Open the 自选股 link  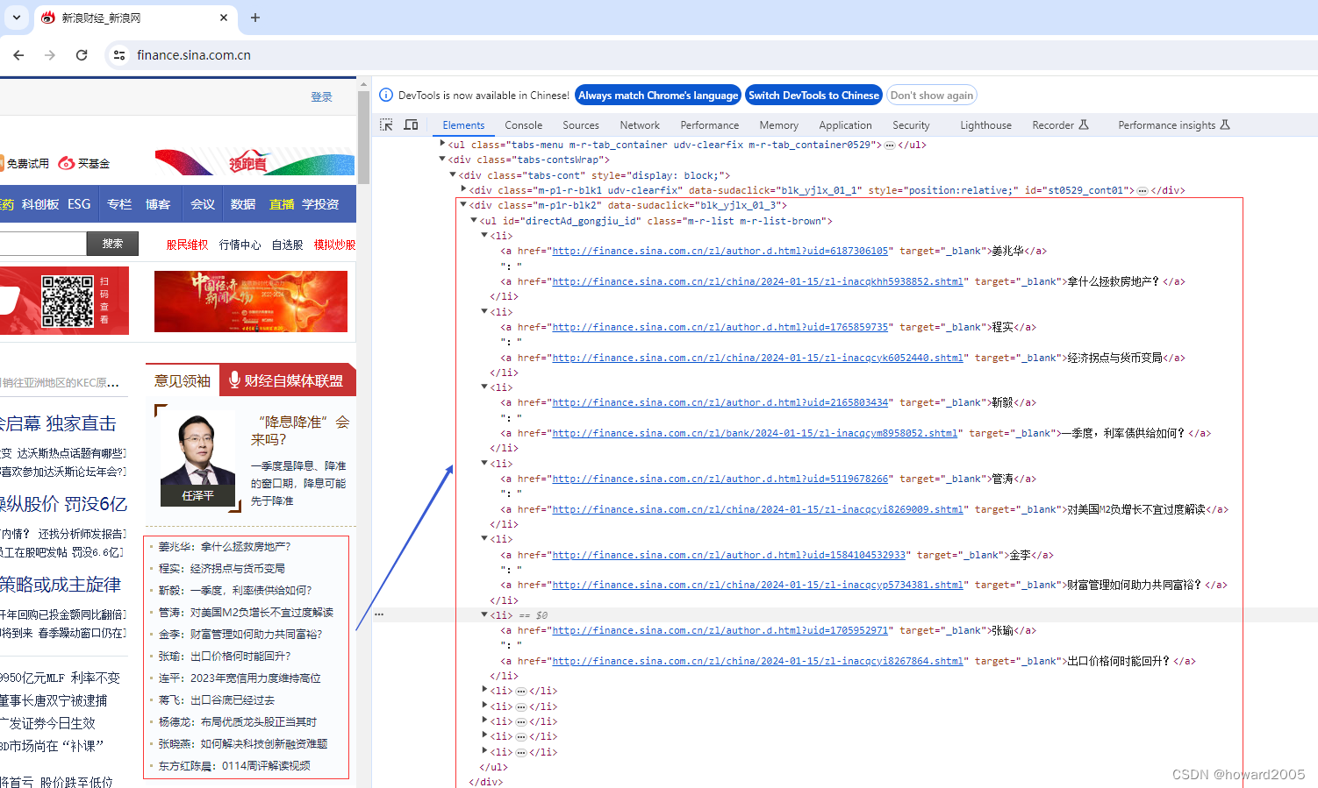pyautogui.click(x=287, y=245)
